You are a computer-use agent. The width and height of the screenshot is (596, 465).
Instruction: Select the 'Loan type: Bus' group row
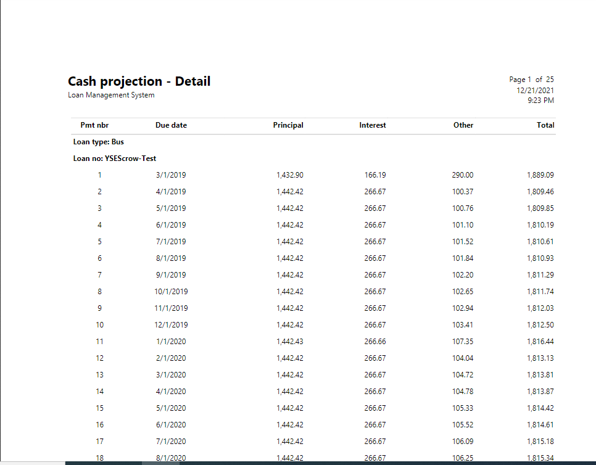pos(99,141)
